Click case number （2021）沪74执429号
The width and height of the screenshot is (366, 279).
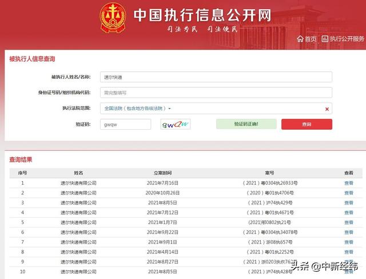pyautogui.click(x=270, y=203)
